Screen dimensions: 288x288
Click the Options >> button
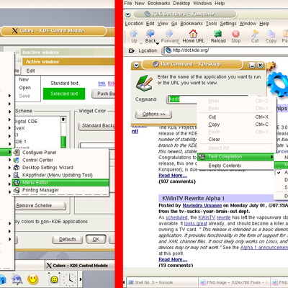[153, 114]
